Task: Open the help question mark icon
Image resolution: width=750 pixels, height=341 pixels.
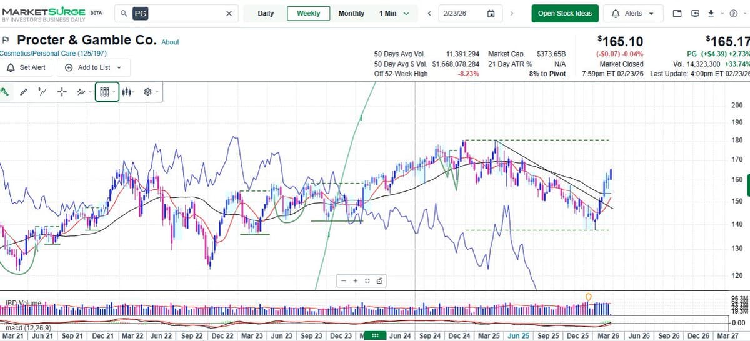Action: point(732,13)
